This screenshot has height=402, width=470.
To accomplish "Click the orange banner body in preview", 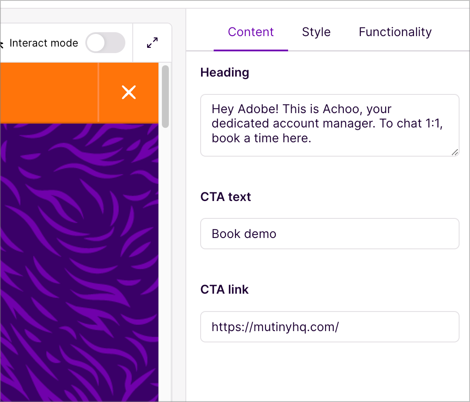I will point(50,92).
